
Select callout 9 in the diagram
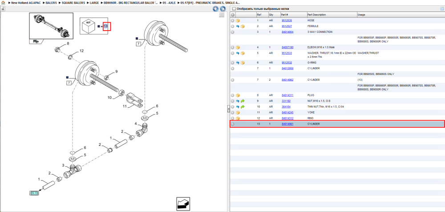point(116,71)
